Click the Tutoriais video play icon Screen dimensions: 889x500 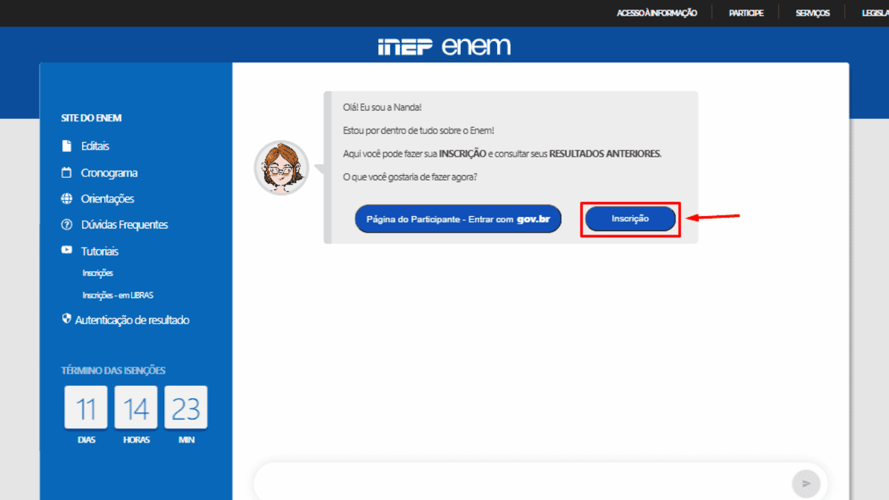[x=66, y=250]
